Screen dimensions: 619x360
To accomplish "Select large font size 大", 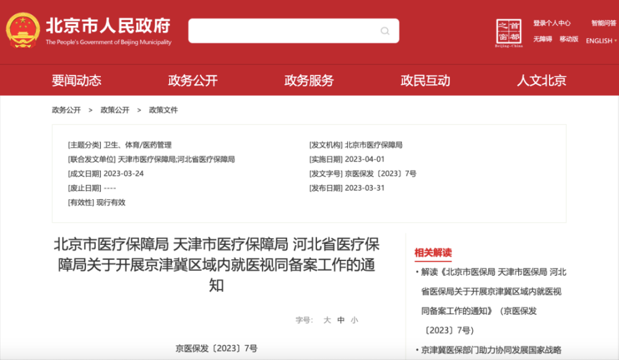I will 327,320.
